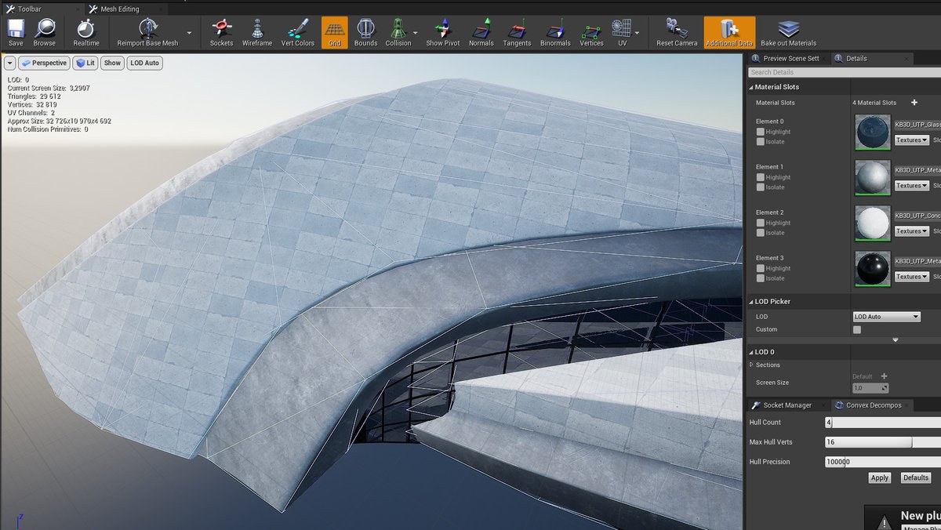Click Bake out Materials icon
Viewport: 941px width, 530px height.
pyautogui.click(x=788, y=32)
